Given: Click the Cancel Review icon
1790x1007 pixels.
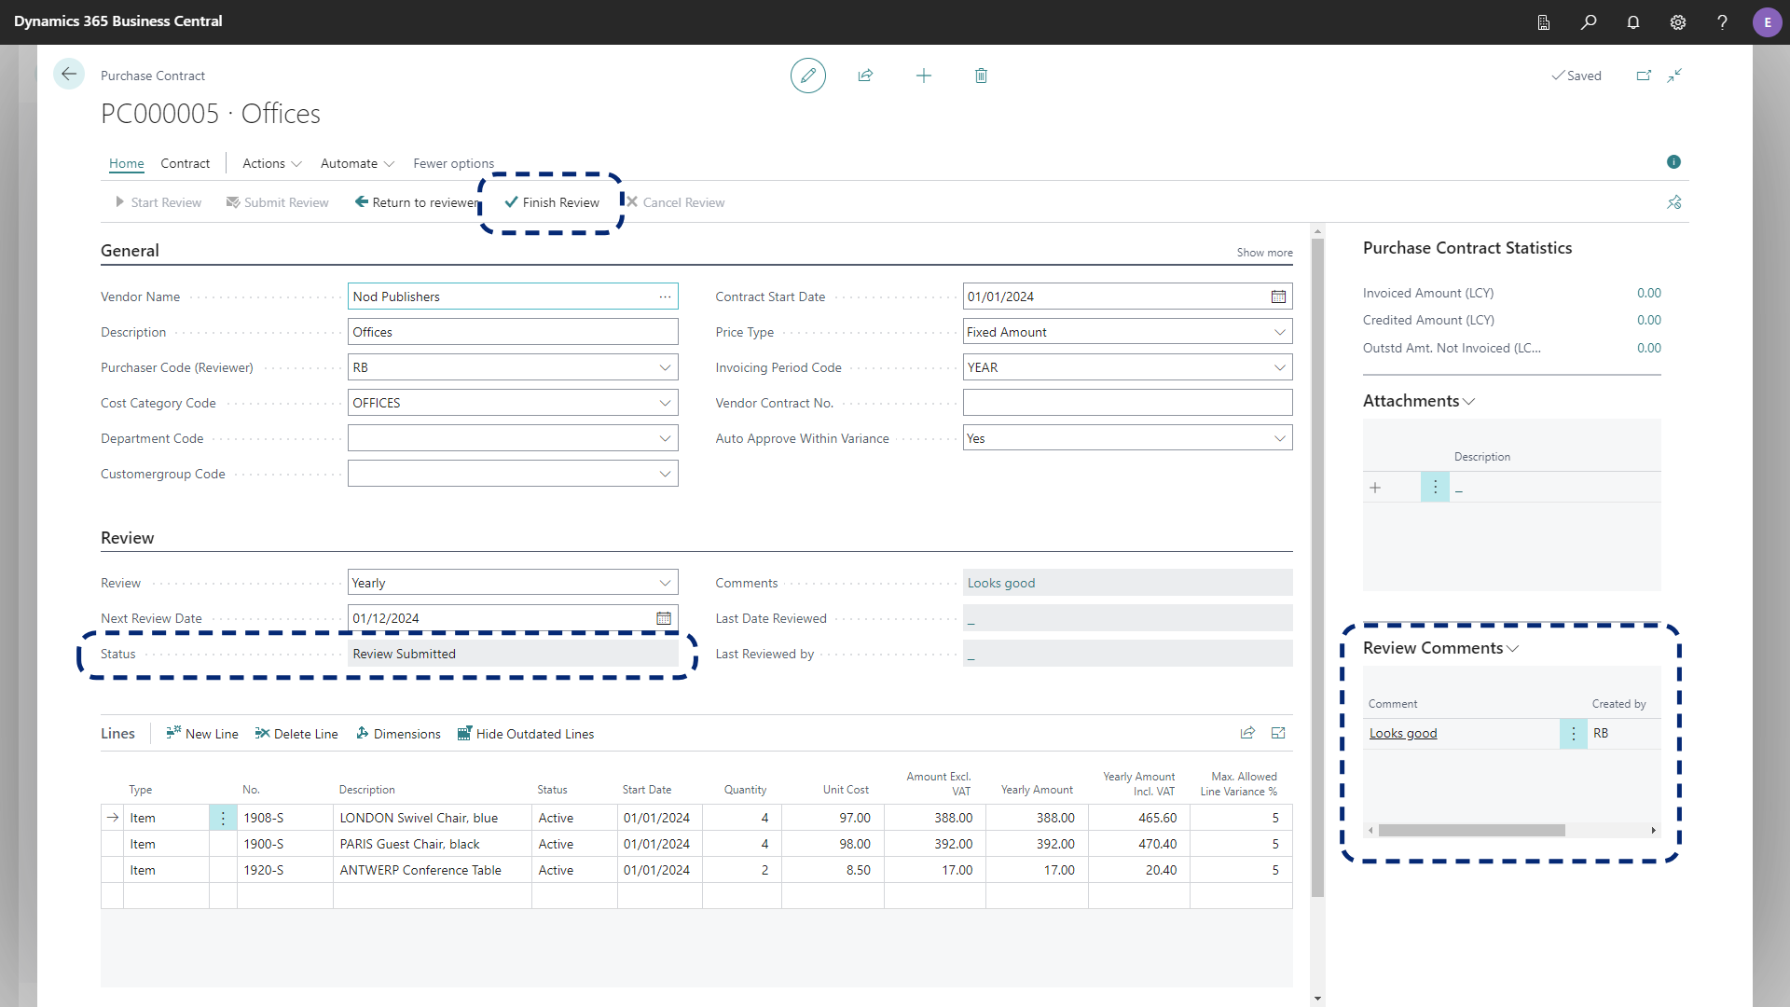Looking at the screenshot, I should (632, 201).
